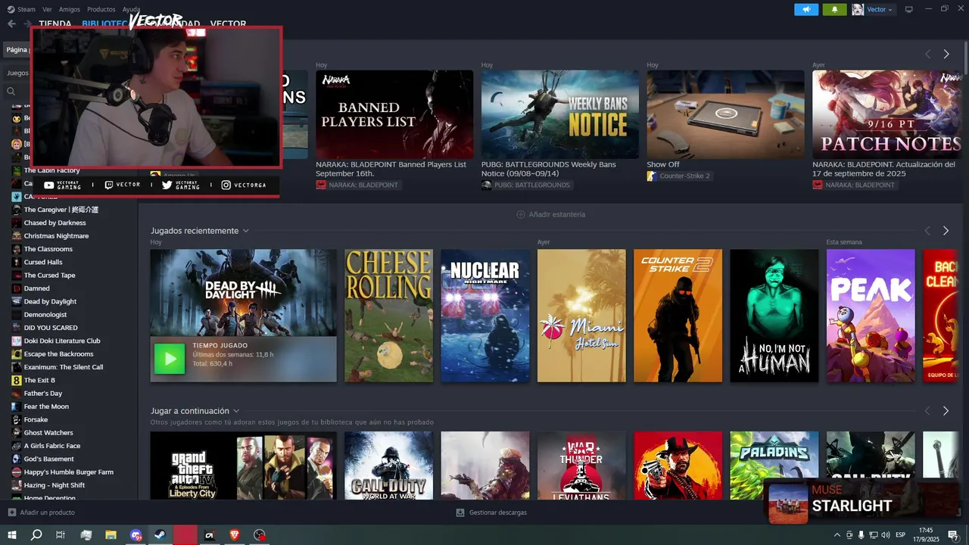Viewport: 969px width, 545px height.
Task: Open File Explorer from the taskbar
Action: click(111, 535)
